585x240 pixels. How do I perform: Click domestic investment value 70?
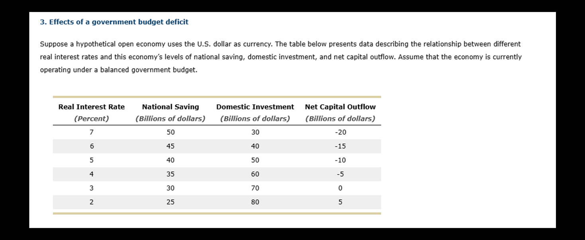click(x=255, y=188)
